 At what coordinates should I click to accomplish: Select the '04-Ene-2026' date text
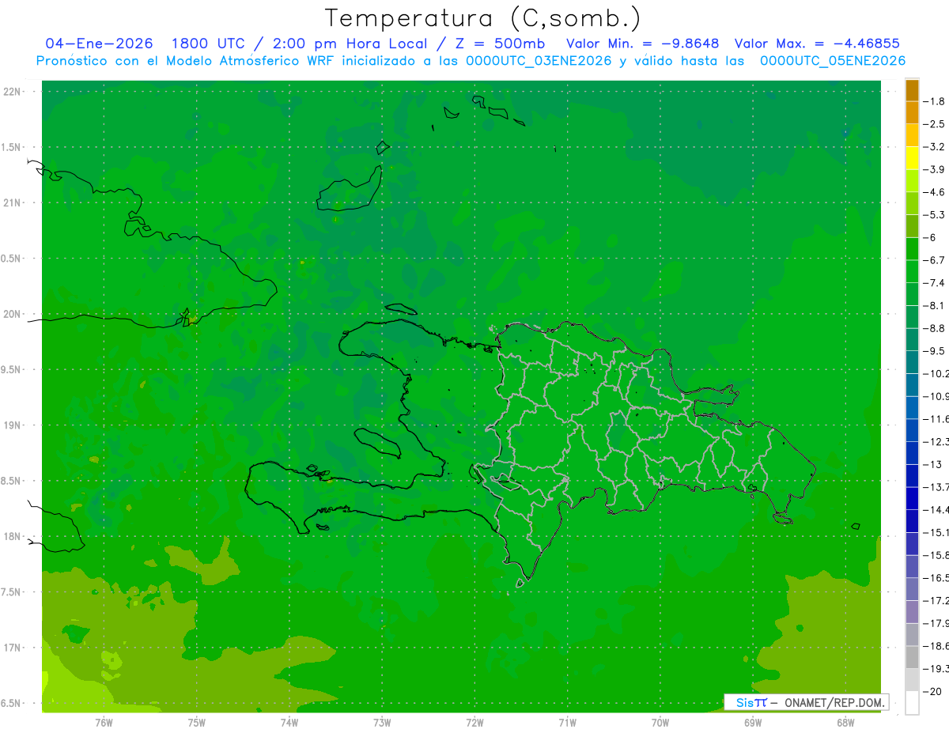point(99,43)
